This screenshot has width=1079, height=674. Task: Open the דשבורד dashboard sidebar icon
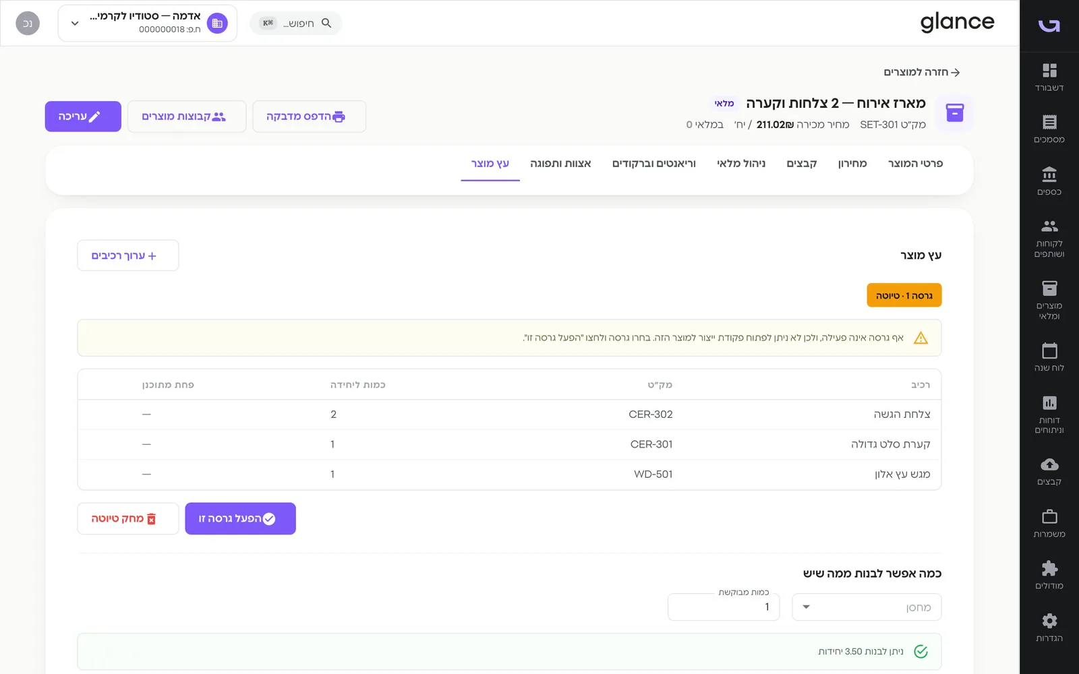tap(1049, 78)
